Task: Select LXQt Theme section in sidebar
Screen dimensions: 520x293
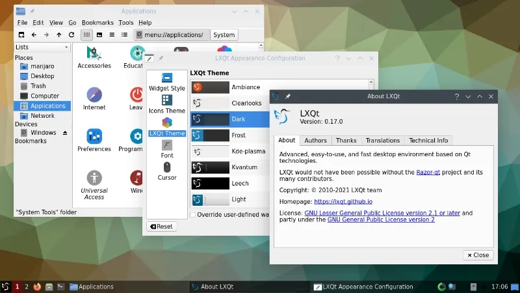Action: (167, 127)
